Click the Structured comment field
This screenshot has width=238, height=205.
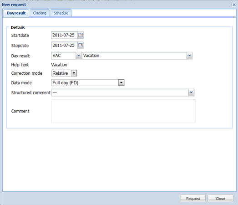(x=120, y=92)
